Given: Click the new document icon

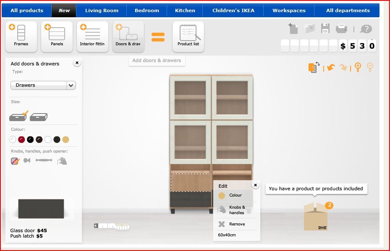Looking at the screenshot, I should point(293,28).
